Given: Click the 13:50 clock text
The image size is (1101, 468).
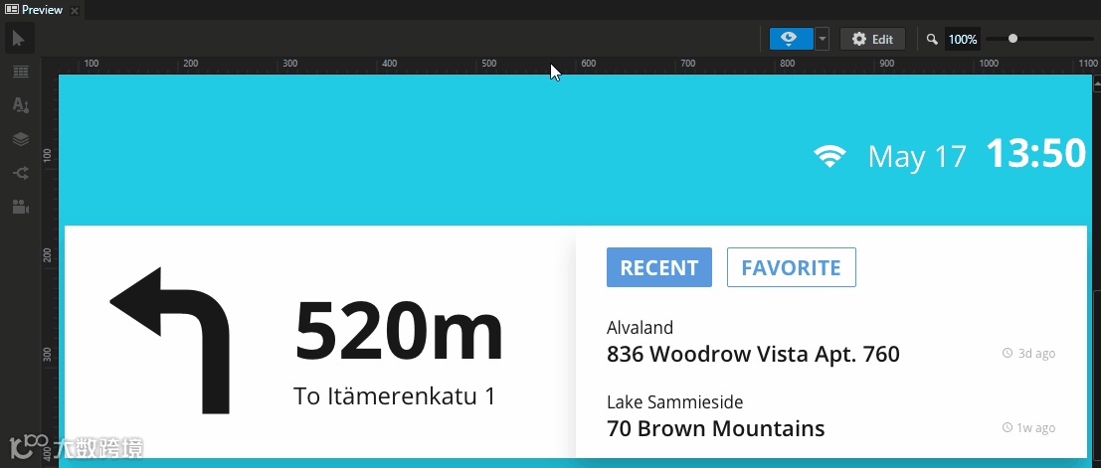Looking at the screenshot, I should (x=1035, y=153).
